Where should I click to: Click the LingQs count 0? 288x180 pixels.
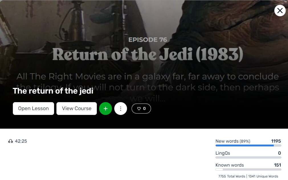[x=279, y=153]
